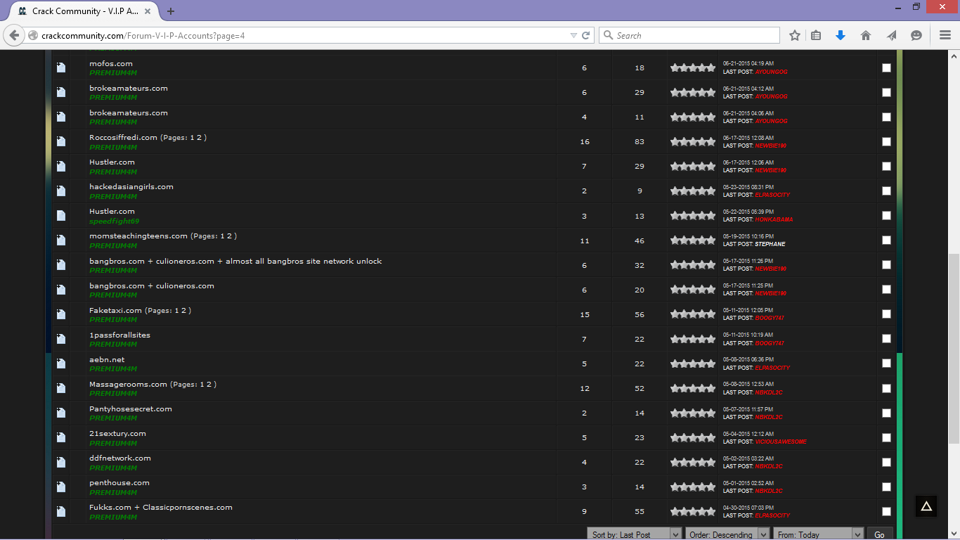Viewport: 960px width, 540px height.
Task: Click the search bar magnifier icon
Action: click(x=608, y=35)
